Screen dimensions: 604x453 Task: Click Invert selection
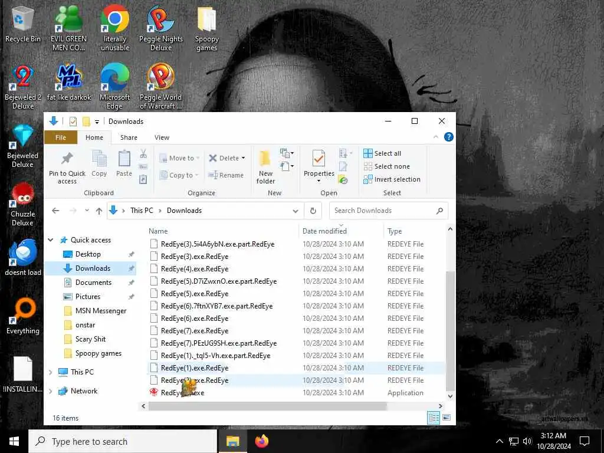tap(392, 179)
